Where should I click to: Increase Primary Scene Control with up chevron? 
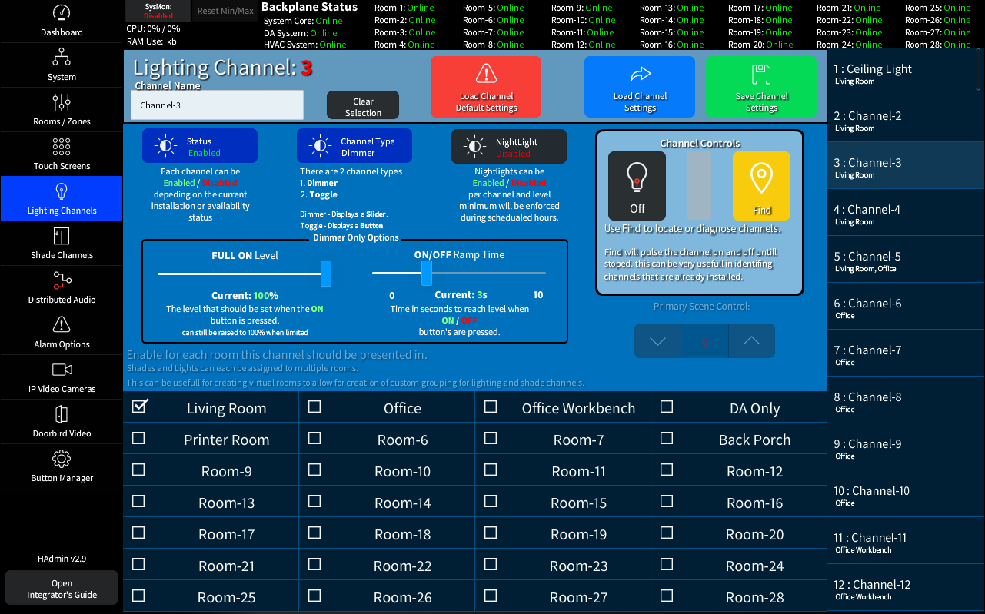tap(751, 341)
